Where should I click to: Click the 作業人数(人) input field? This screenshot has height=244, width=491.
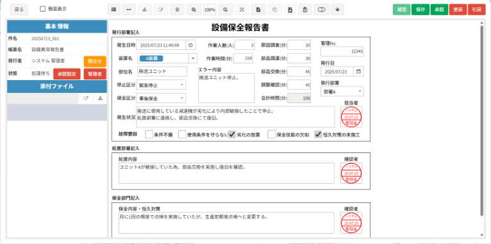[245, 45]
